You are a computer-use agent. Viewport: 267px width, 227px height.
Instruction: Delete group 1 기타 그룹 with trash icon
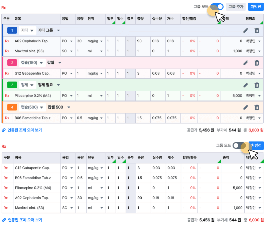tap(257, 31)
